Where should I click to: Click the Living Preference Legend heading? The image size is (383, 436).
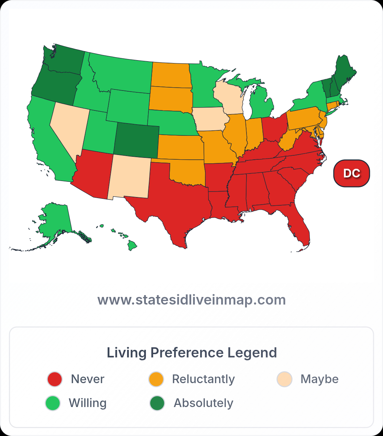(x=191, y=352)
